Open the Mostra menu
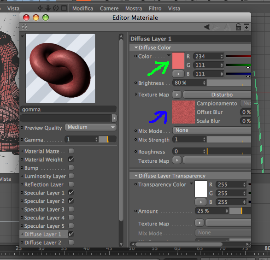Image resolution: width=270 pixels, height=260 pixels. 134,8
